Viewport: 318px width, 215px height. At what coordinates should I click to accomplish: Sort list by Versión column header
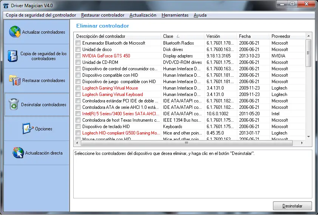(221, 36)
